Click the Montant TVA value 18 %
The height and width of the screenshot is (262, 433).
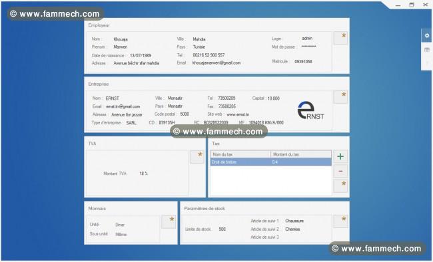[144, 174]
